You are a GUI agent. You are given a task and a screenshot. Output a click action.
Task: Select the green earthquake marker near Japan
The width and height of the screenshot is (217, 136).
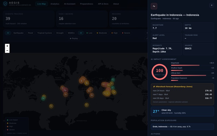[113, 80]
